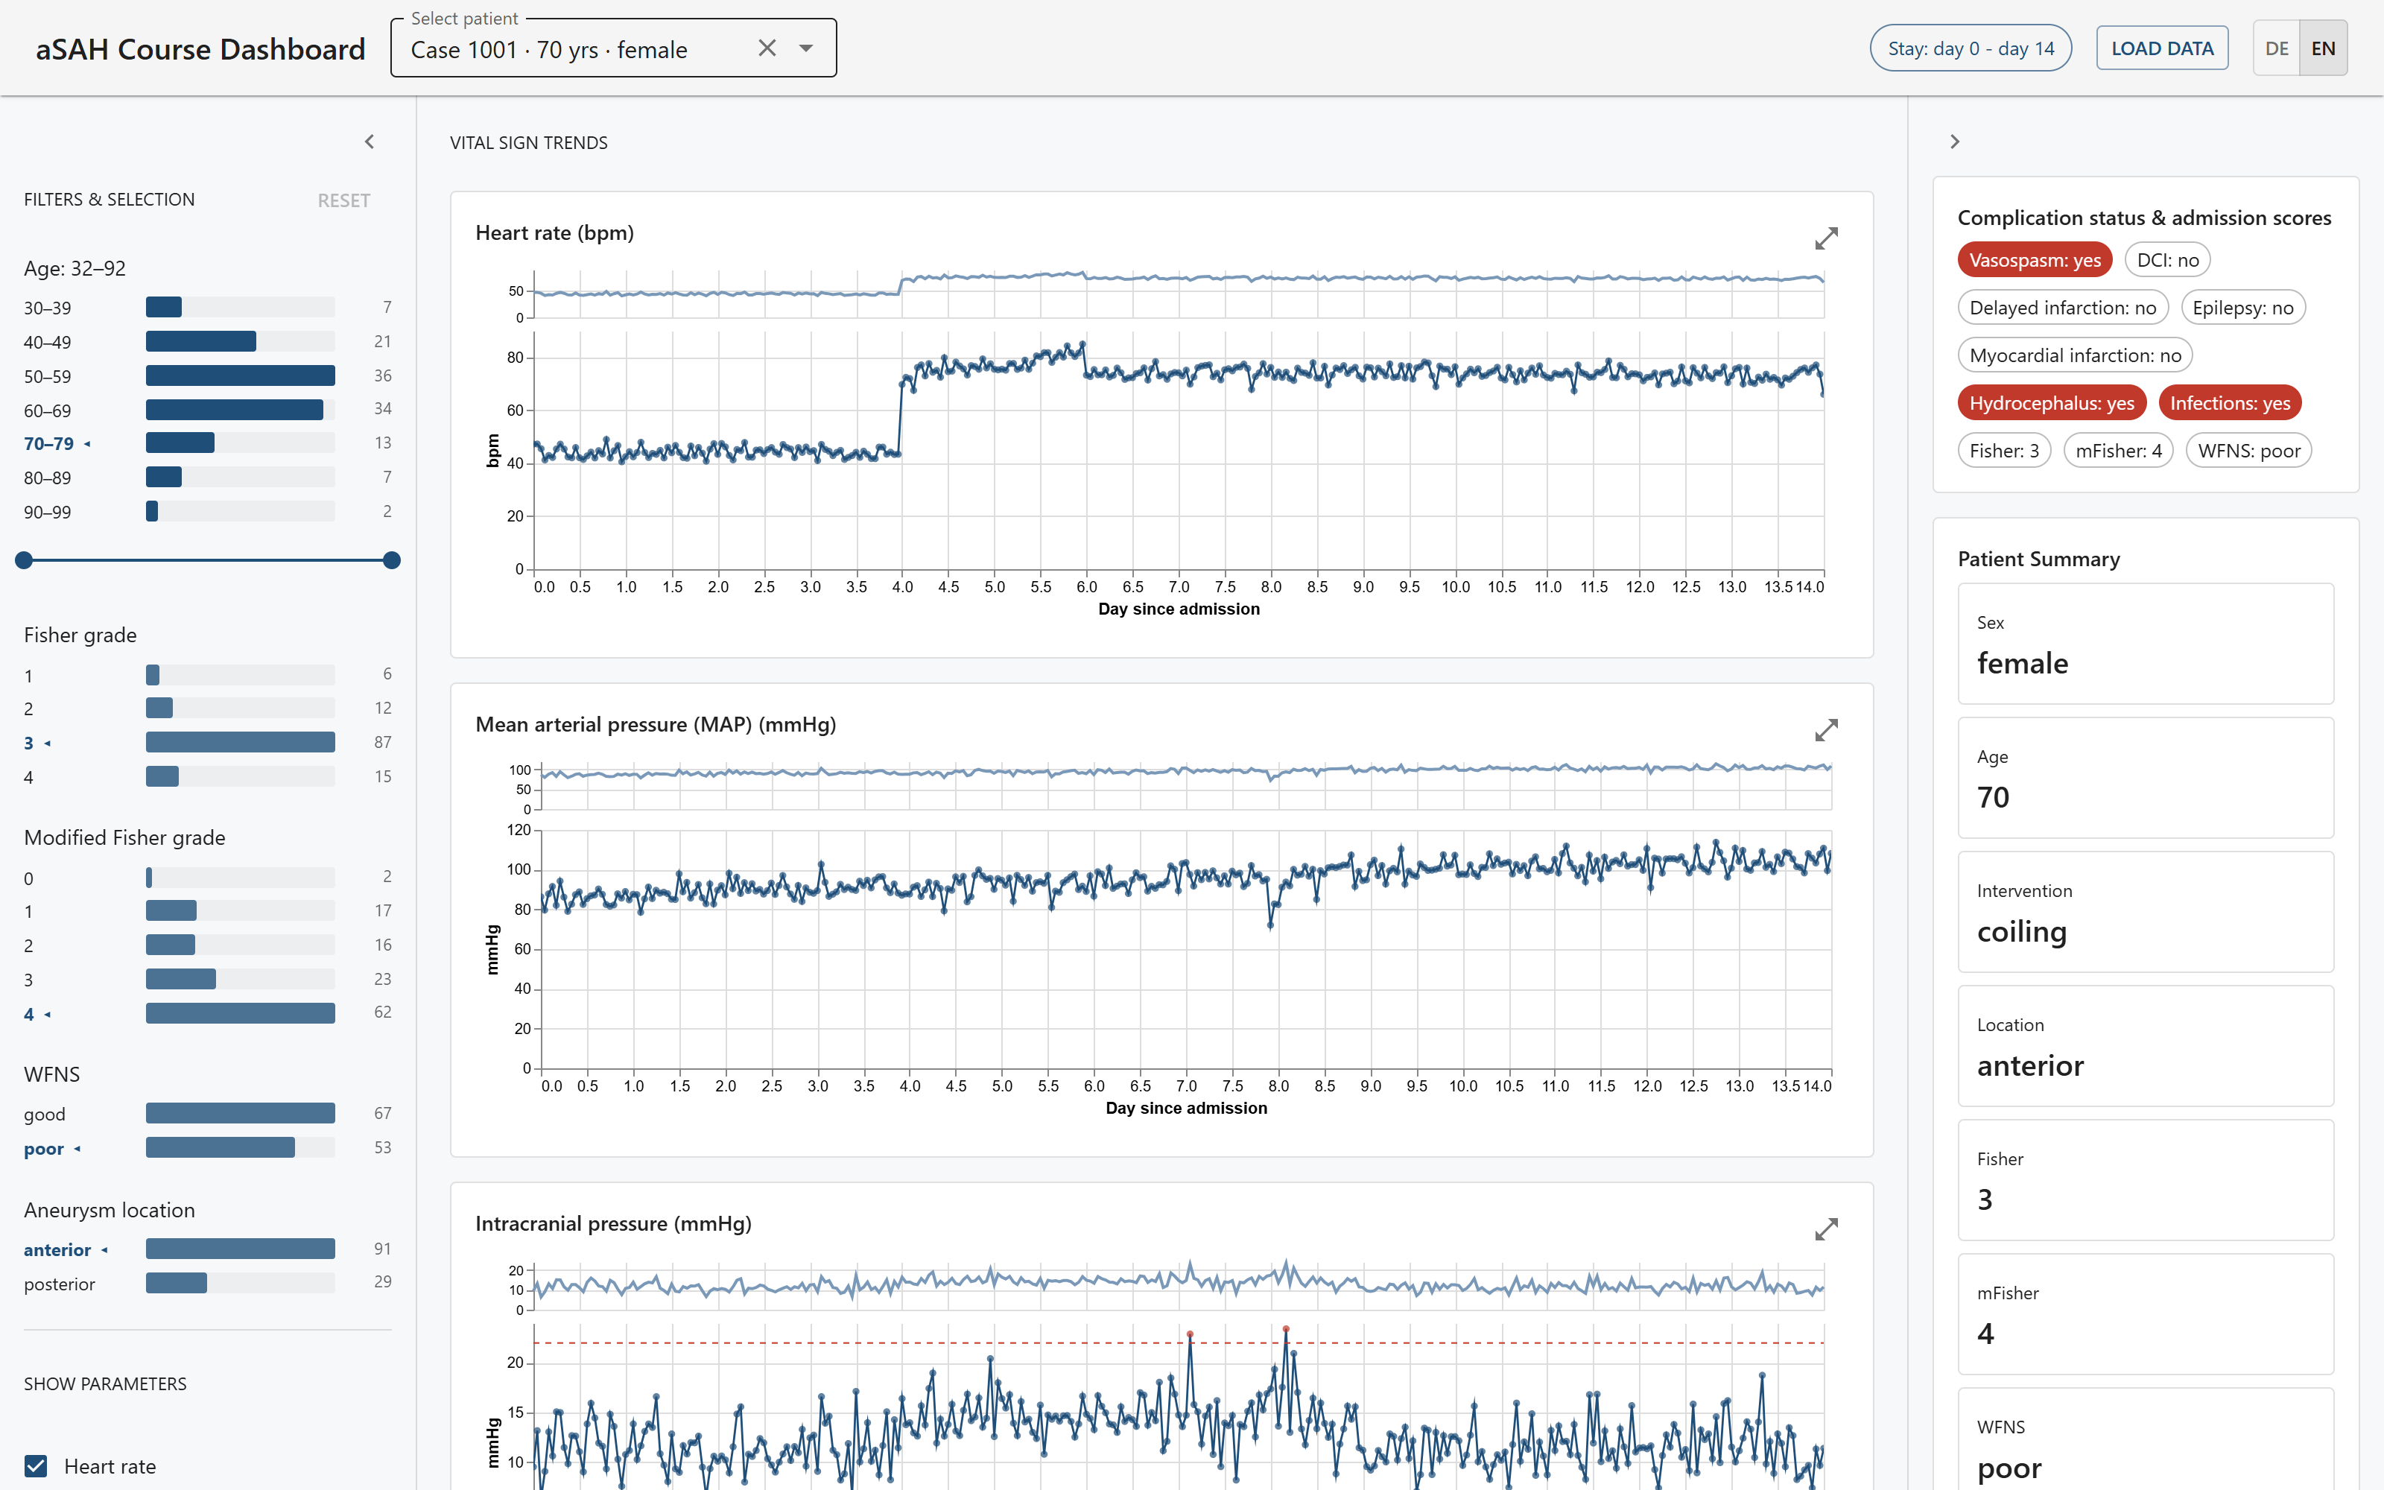Click the aSAH Course Dashboard title

(201, 49)
